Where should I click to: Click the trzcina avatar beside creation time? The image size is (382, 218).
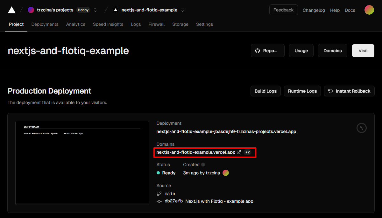pos(226,173)
